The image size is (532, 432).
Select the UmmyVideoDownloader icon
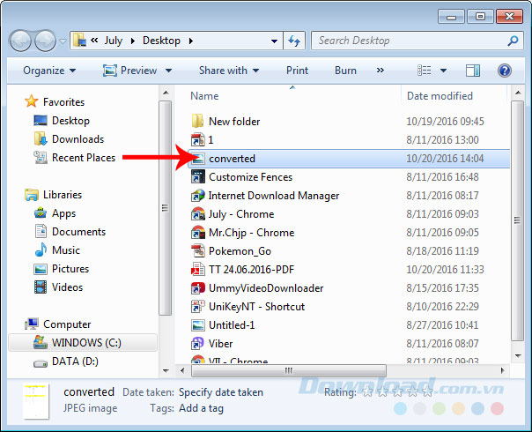198,288
